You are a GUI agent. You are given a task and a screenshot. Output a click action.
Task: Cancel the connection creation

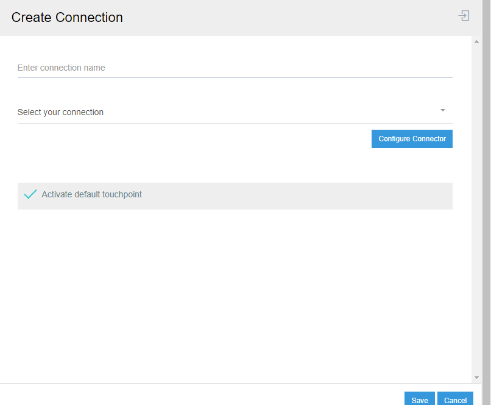455,400
